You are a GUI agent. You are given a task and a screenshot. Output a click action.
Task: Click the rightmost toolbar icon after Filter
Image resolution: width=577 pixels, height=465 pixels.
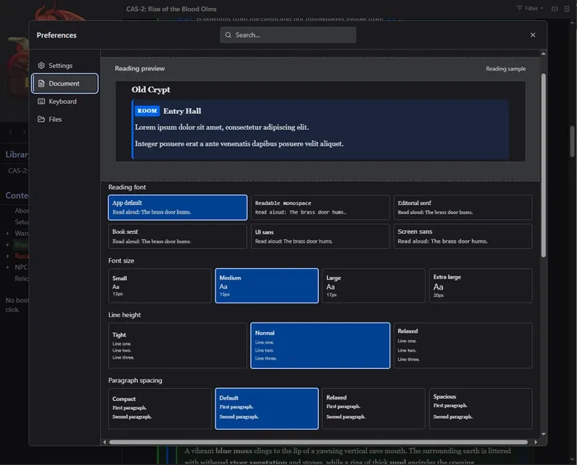567,9
